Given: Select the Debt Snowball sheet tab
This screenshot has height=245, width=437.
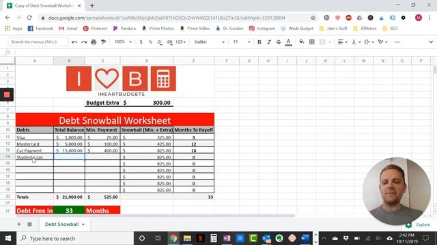Looking at the screenshot, I should click(x=62, y=224).
